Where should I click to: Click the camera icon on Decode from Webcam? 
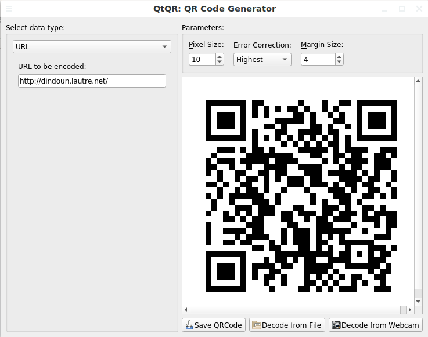pos(336,325)
